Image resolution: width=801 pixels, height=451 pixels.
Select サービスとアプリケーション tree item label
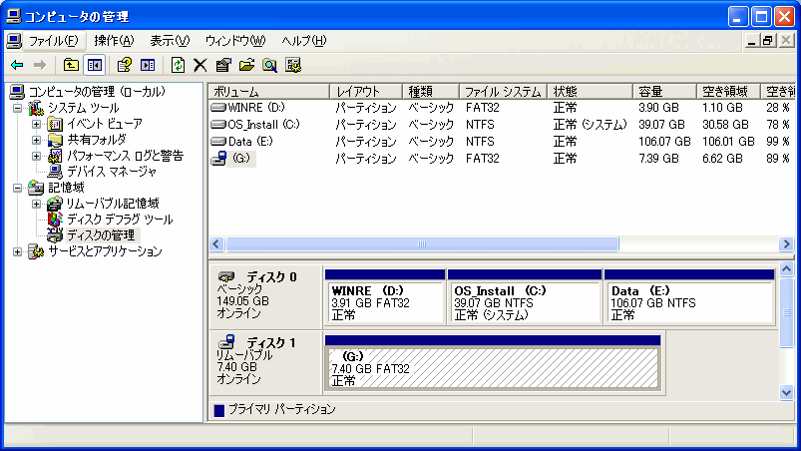[x=105, y=251]
